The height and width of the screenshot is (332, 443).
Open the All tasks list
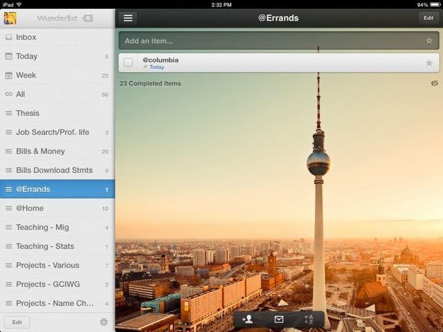[57, 94]
